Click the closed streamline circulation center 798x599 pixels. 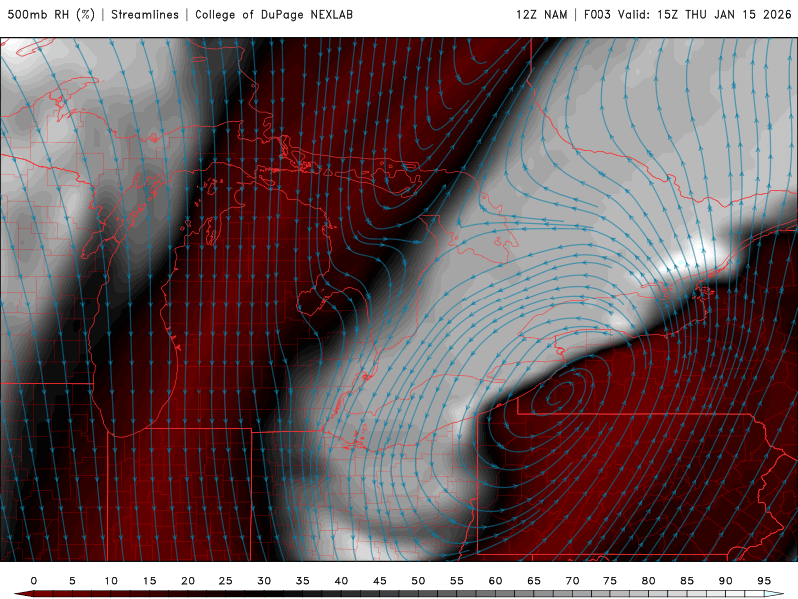pos(559,395)
